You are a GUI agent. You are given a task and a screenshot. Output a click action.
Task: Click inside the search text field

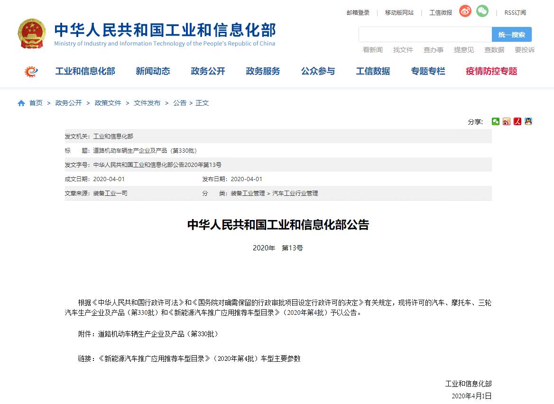(x=425, y=35)
